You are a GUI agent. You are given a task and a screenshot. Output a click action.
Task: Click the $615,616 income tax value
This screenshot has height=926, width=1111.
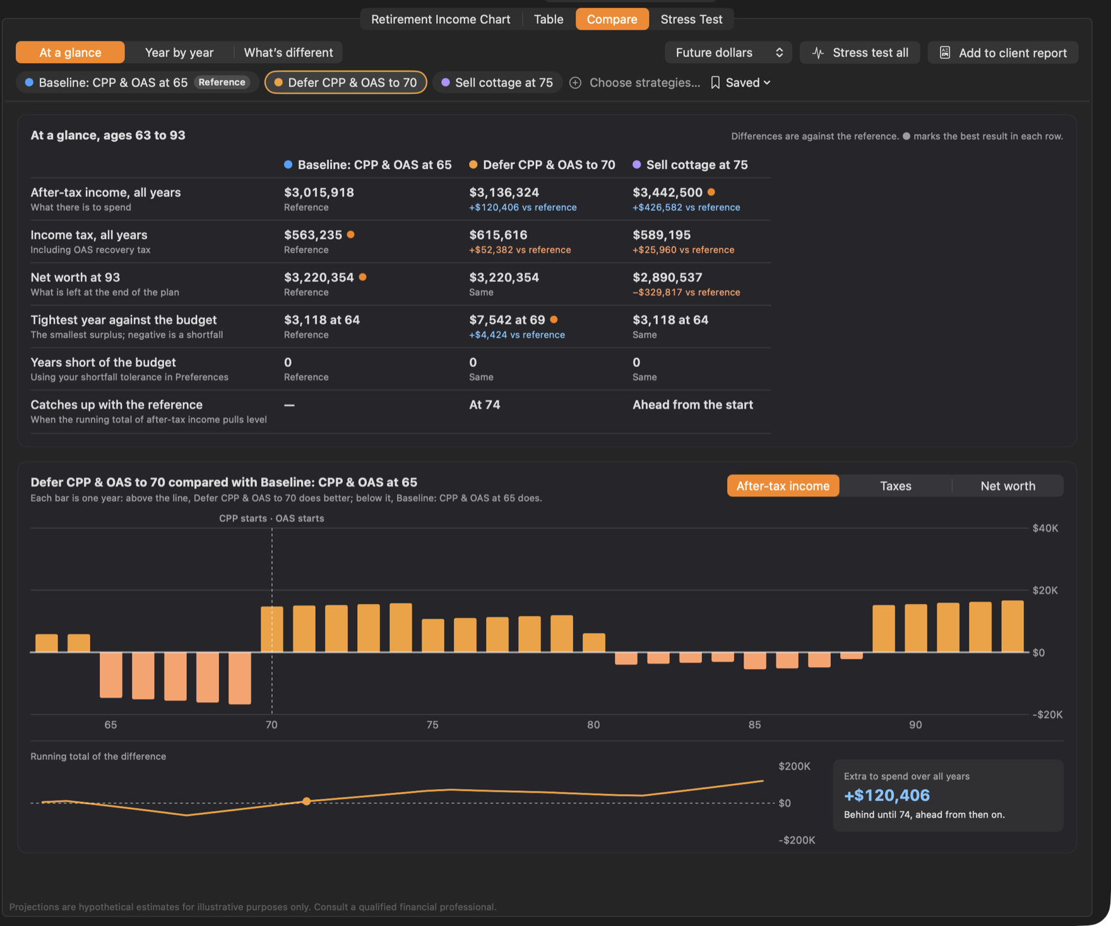(x=498, y=235)
